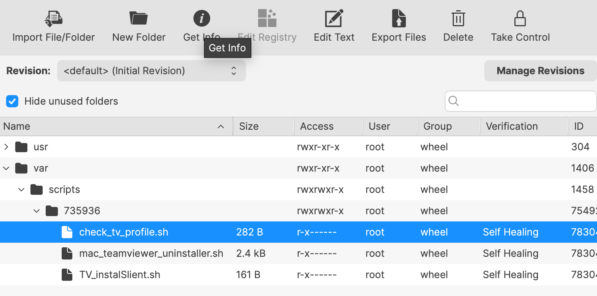Click the Revision: label
This screenshot has width=597, height=296.
click(x=29, y=71)
